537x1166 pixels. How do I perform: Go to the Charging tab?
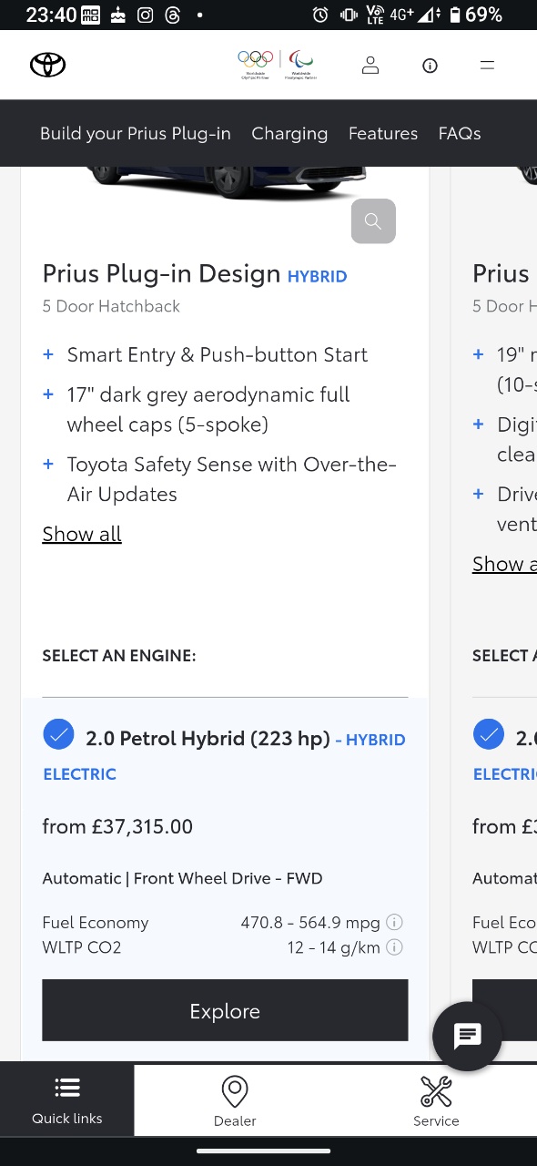click(x=289, y=133)
